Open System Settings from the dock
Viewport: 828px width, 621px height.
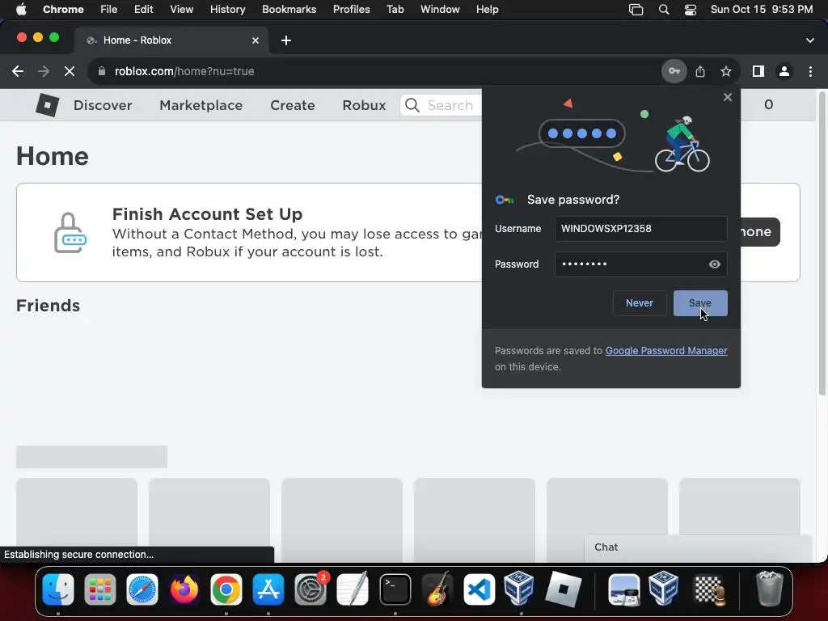pyautogui.click(x=310, y=589)
